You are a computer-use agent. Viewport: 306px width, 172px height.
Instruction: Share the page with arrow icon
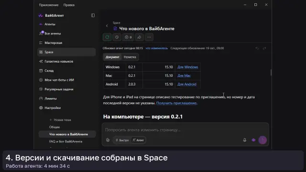click(139, 37)
